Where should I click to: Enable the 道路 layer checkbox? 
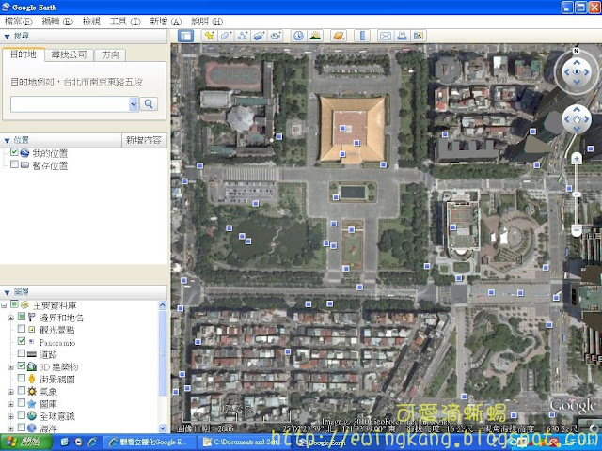pos(22,353)
